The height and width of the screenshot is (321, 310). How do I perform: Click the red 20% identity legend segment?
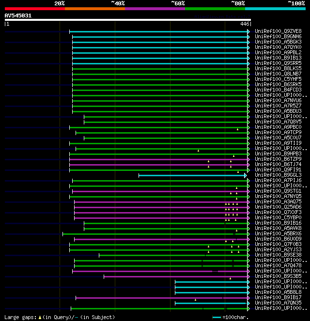pyautogui.click(x=35, y=9)
